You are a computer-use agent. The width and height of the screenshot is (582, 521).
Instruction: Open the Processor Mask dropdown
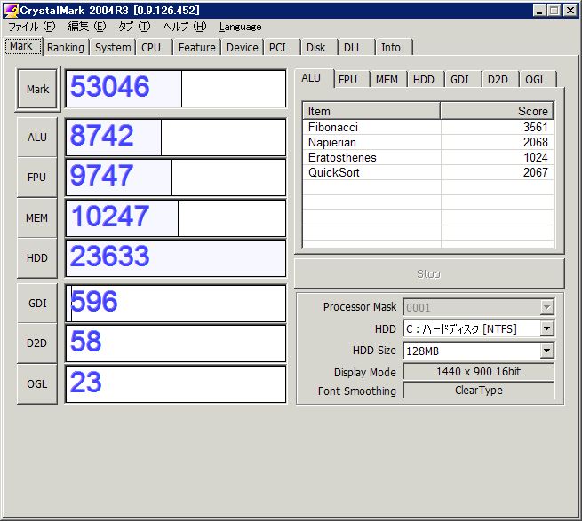coord(546,307)
